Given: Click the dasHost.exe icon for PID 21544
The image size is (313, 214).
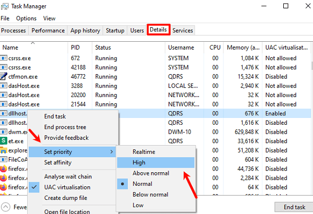Looking at the screenshot, I should tap(4, 104).
